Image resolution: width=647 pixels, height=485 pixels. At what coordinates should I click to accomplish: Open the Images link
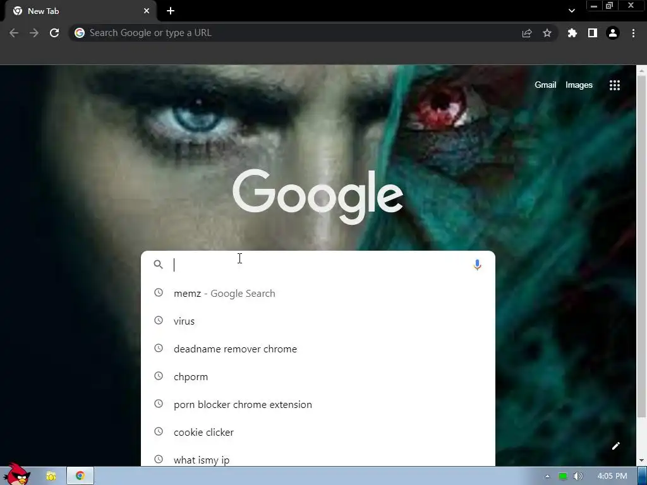(x=579, y=85)
